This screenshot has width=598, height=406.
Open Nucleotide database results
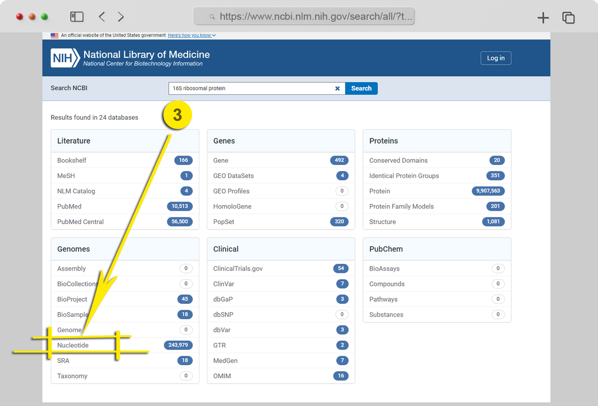click(73, 345)
